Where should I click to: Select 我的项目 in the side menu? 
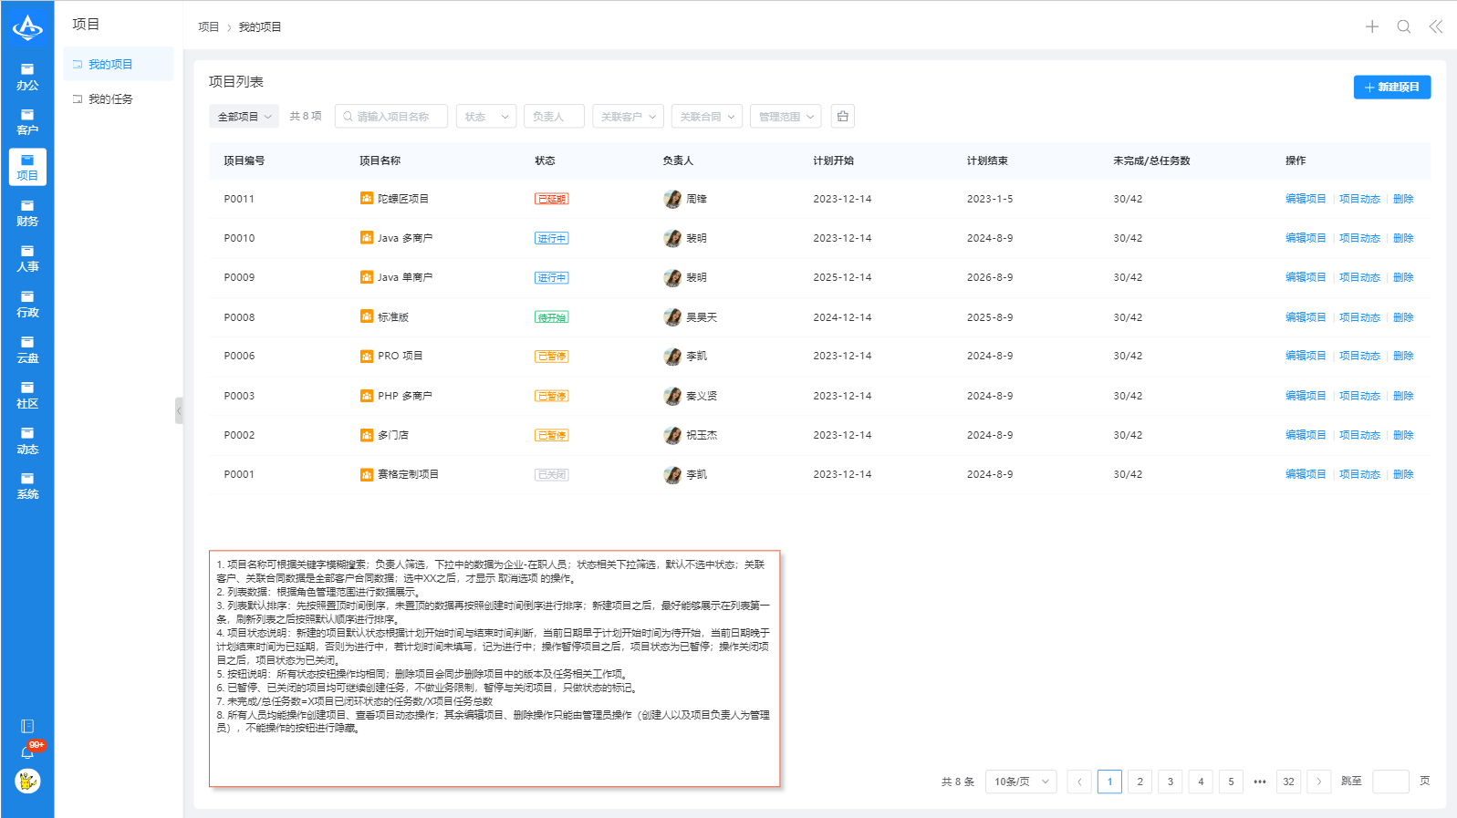tap(119, 64)
